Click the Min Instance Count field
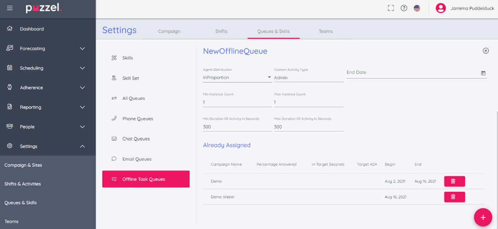 coord(237,102)
